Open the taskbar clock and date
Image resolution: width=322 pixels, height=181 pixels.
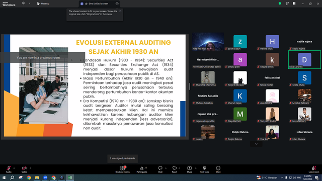click(x=307, y=177)
